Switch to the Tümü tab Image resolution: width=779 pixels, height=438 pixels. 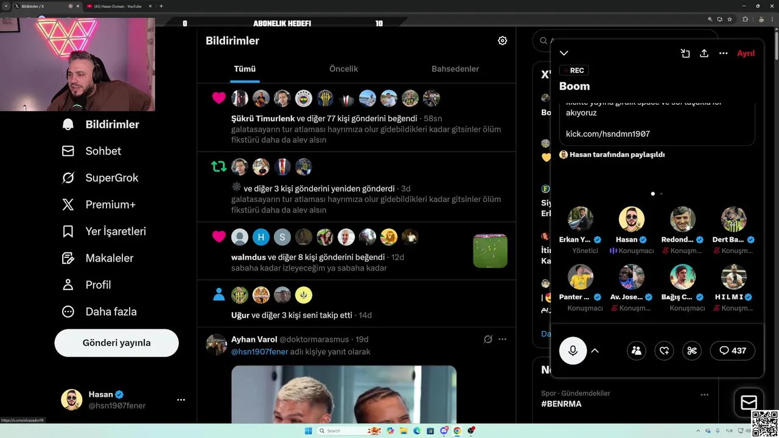pos(245,69)
